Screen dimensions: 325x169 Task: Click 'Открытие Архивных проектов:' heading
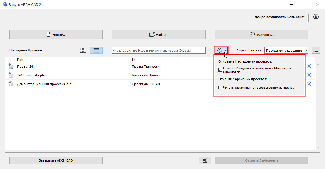[243, 79]
